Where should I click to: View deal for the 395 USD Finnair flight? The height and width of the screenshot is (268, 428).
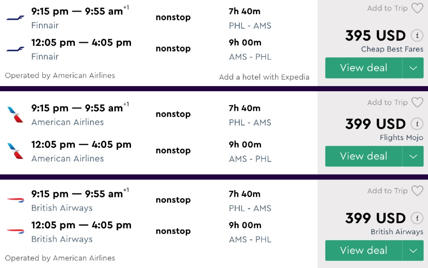click(x=363, y=68)
